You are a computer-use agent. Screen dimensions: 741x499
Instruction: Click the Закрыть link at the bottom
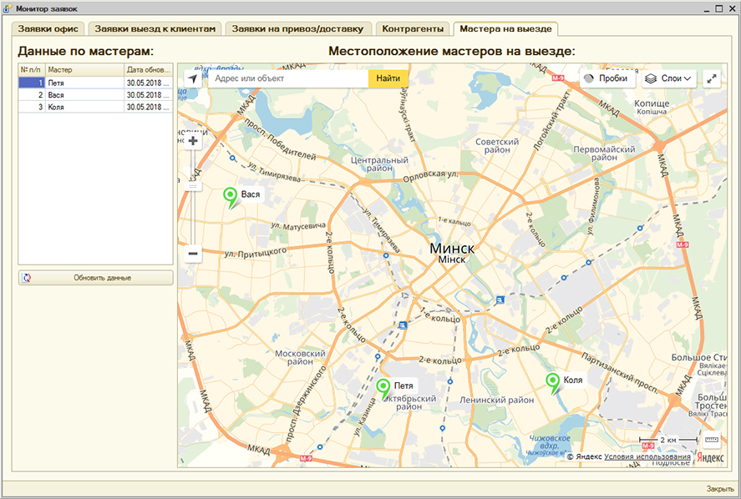coord(719,489)
